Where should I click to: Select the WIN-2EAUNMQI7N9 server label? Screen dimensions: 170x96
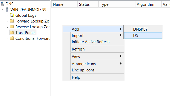coord(28,9)
